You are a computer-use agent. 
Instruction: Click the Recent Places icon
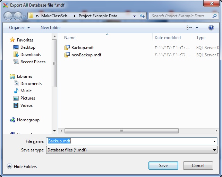pyautogui.click(x=16, y=62)
